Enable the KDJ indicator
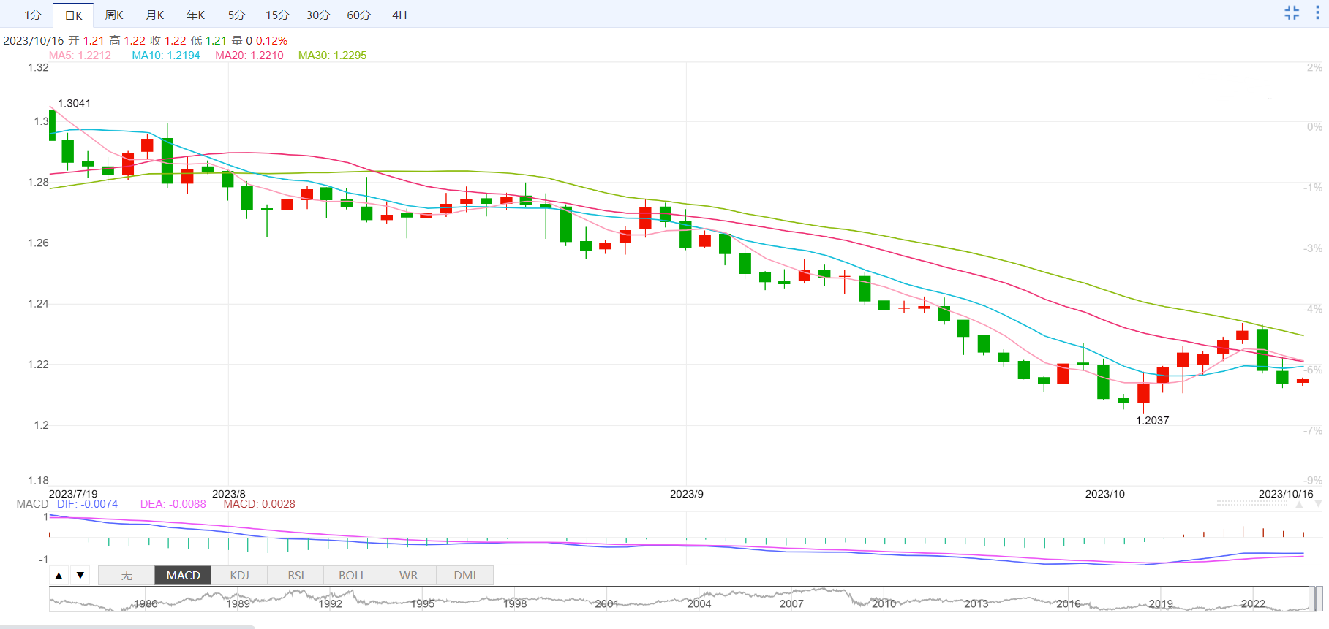The width and height of the screenshot is (1329, 629). click(239, 576)
